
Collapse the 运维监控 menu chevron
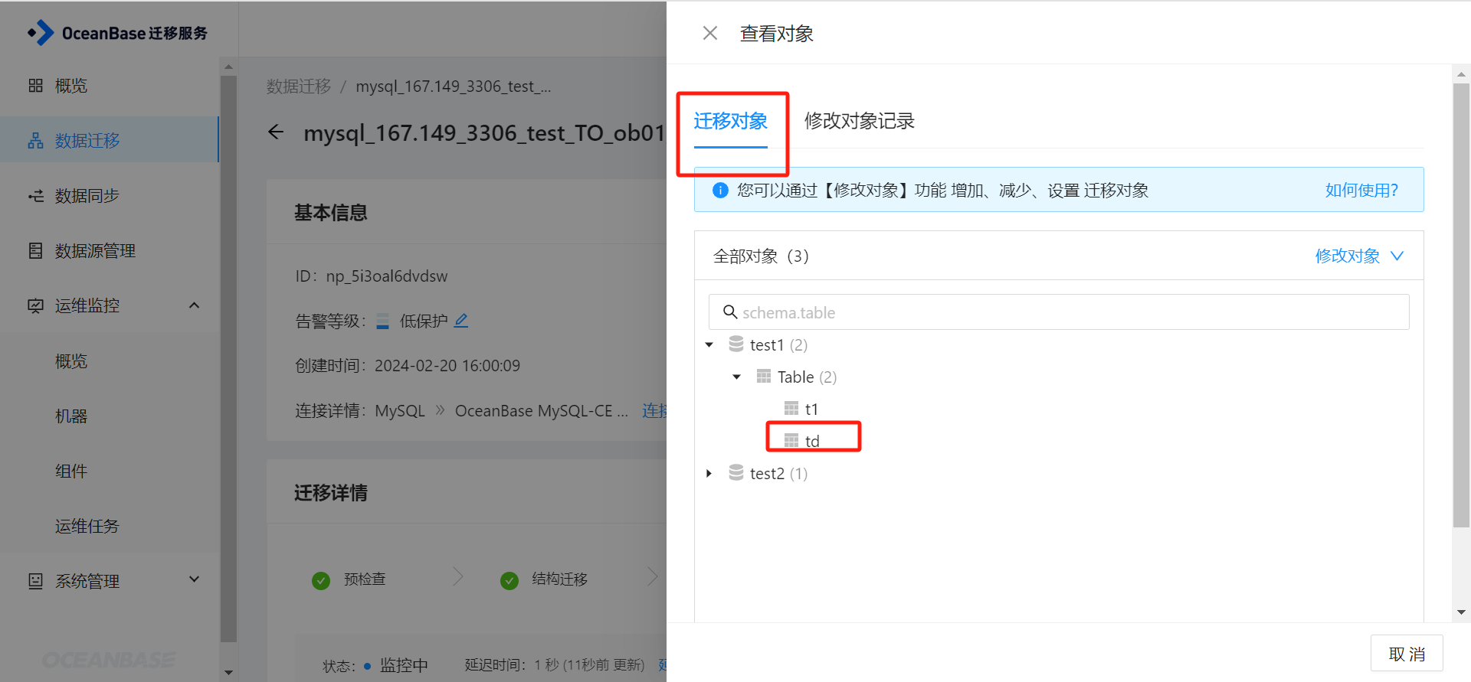(x=195, y=305)
